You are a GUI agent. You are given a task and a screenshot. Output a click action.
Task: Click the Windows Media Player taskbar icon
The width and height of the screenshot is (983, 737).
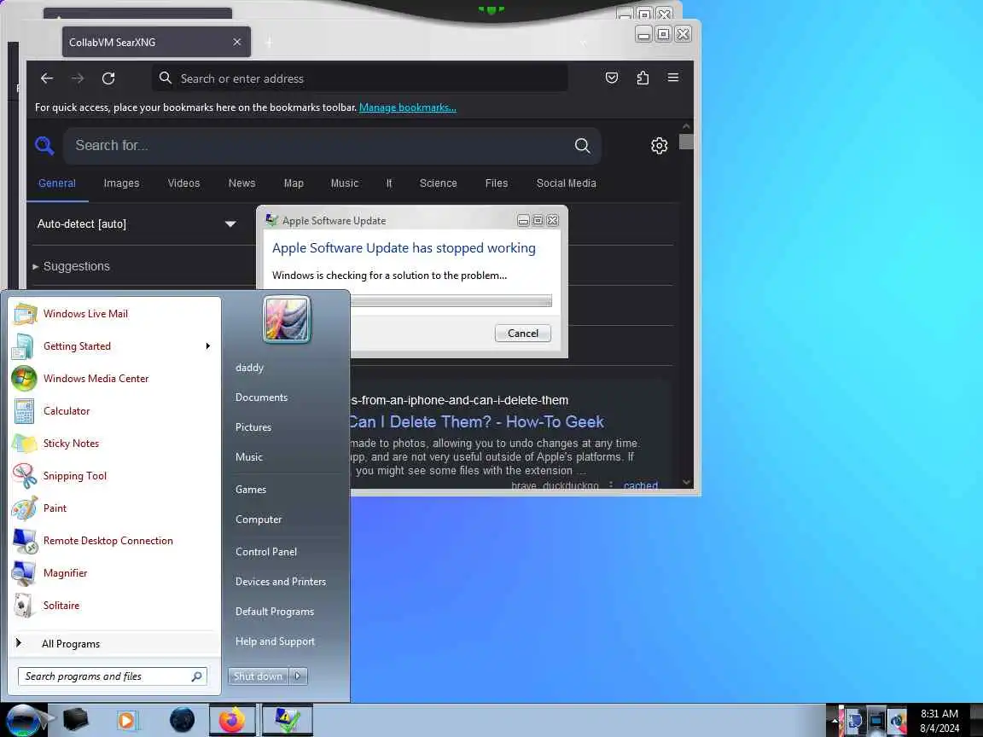coord(126,720)
